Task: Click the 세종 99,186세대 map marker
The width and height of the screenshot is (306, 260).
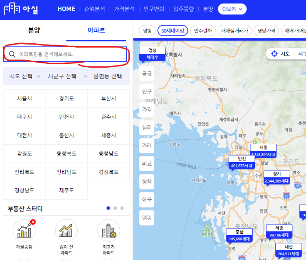Action: (x=279, y=232)
